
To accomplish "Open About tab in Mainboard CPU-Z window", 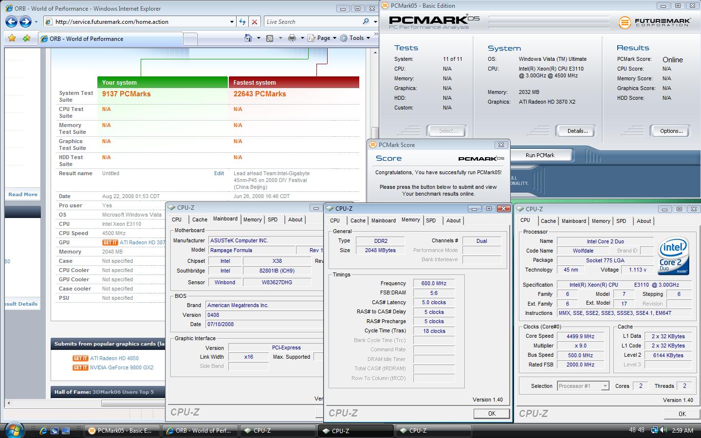I will pyautogui.click(x=295, y=219).
